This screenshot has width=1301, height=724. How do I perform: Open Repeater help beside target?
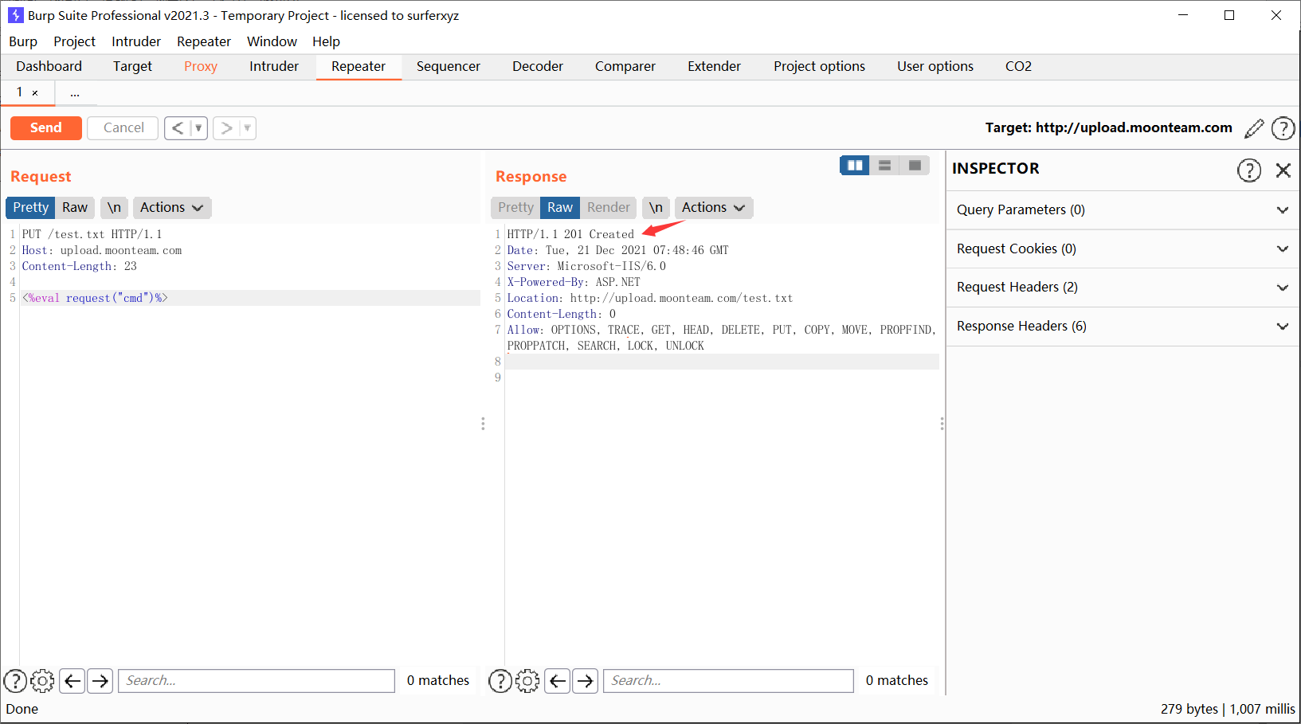(x=1283, y=128)
